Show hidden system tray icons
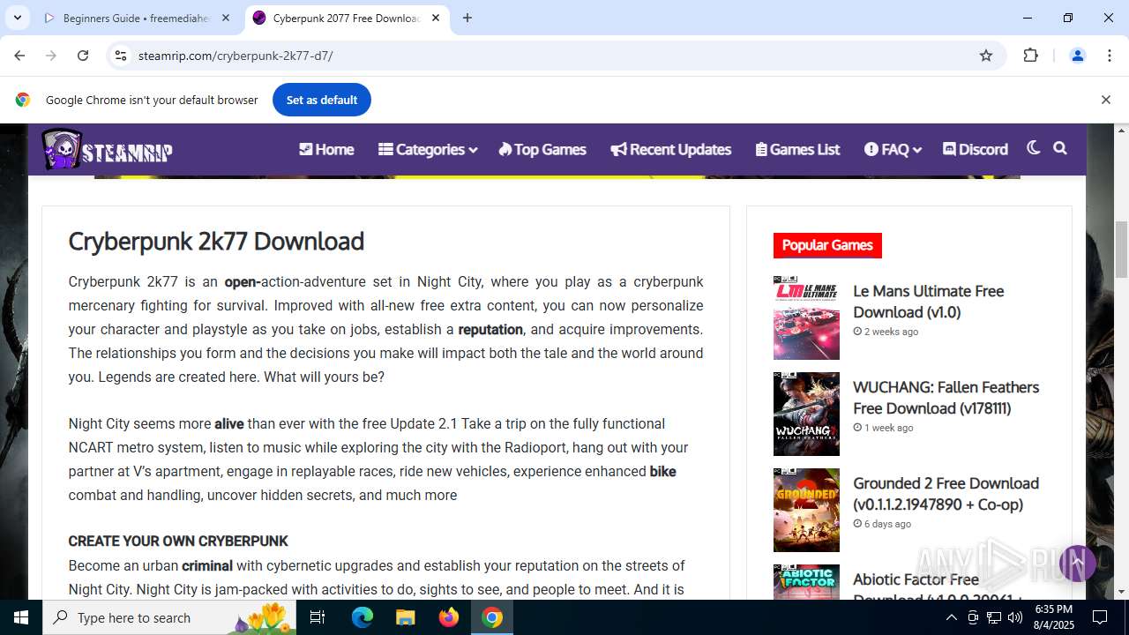Screen dimensions: 1129x635 tap(951, 617)
